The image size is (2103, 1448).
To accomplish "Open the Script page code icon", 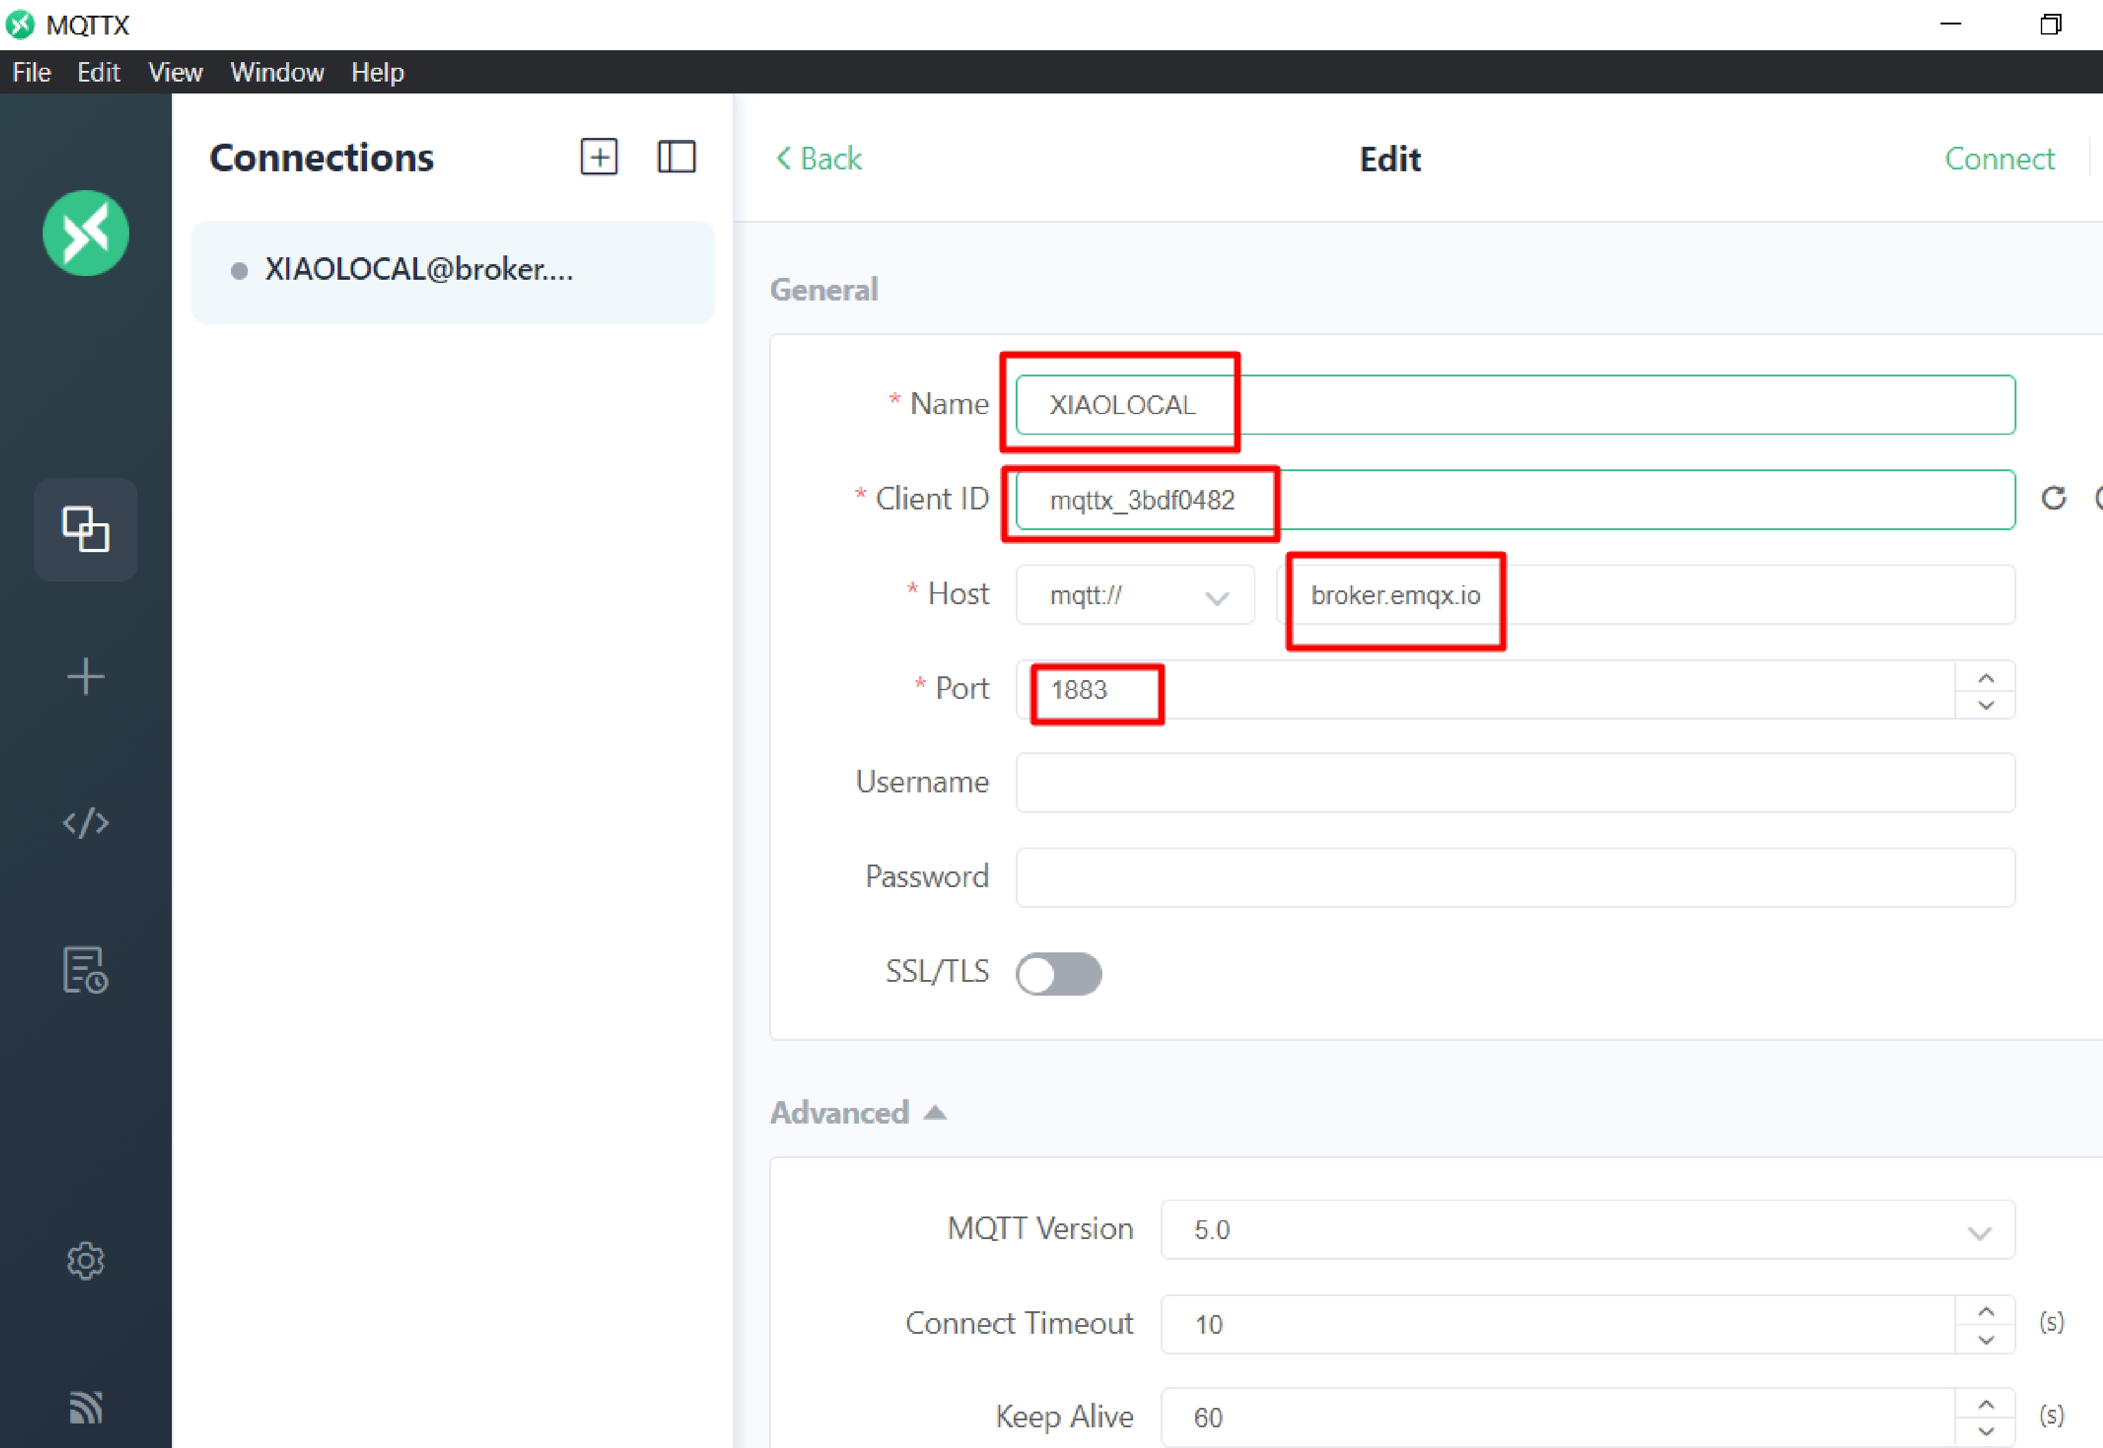I will tap(86, 823).
